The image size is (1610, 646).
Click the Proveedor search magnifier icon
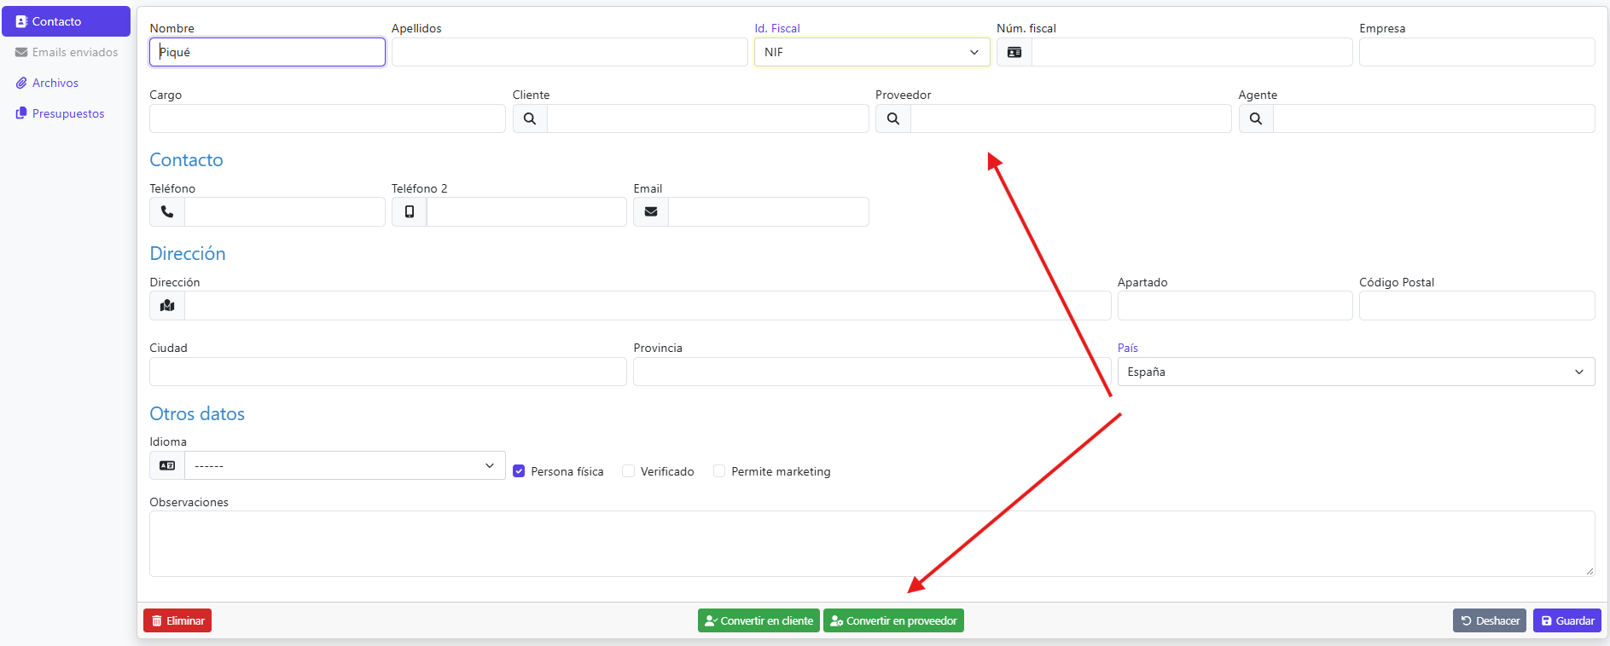[x=893, y=118]
